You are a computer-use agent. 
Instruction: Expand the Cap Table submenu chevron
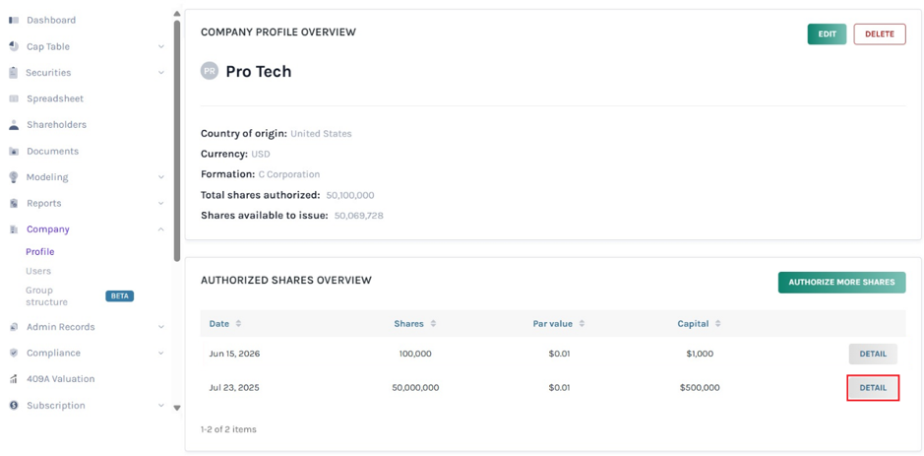coord(160,46)
